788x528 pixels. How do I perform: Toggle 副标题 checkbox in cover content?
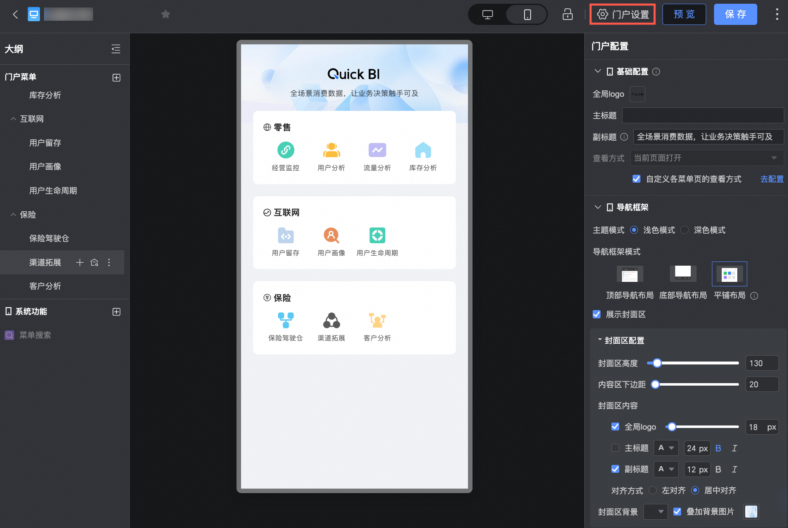615,469
